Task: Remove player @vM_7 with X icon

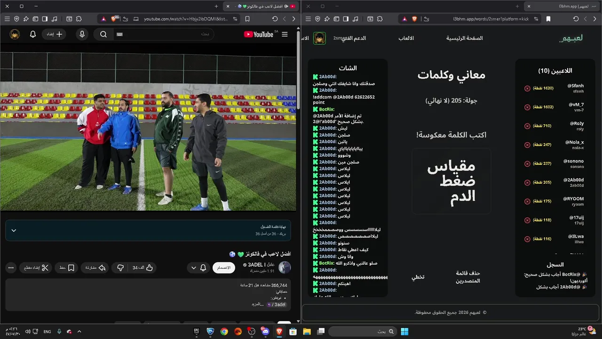Action: click(x=527, y=107)
